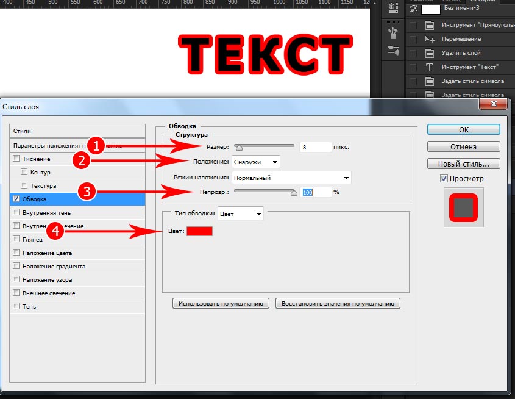Viewport: 515px width, 399px height.
Task: Click document icon of Удалить слой step
Action: tap(429, 53)
